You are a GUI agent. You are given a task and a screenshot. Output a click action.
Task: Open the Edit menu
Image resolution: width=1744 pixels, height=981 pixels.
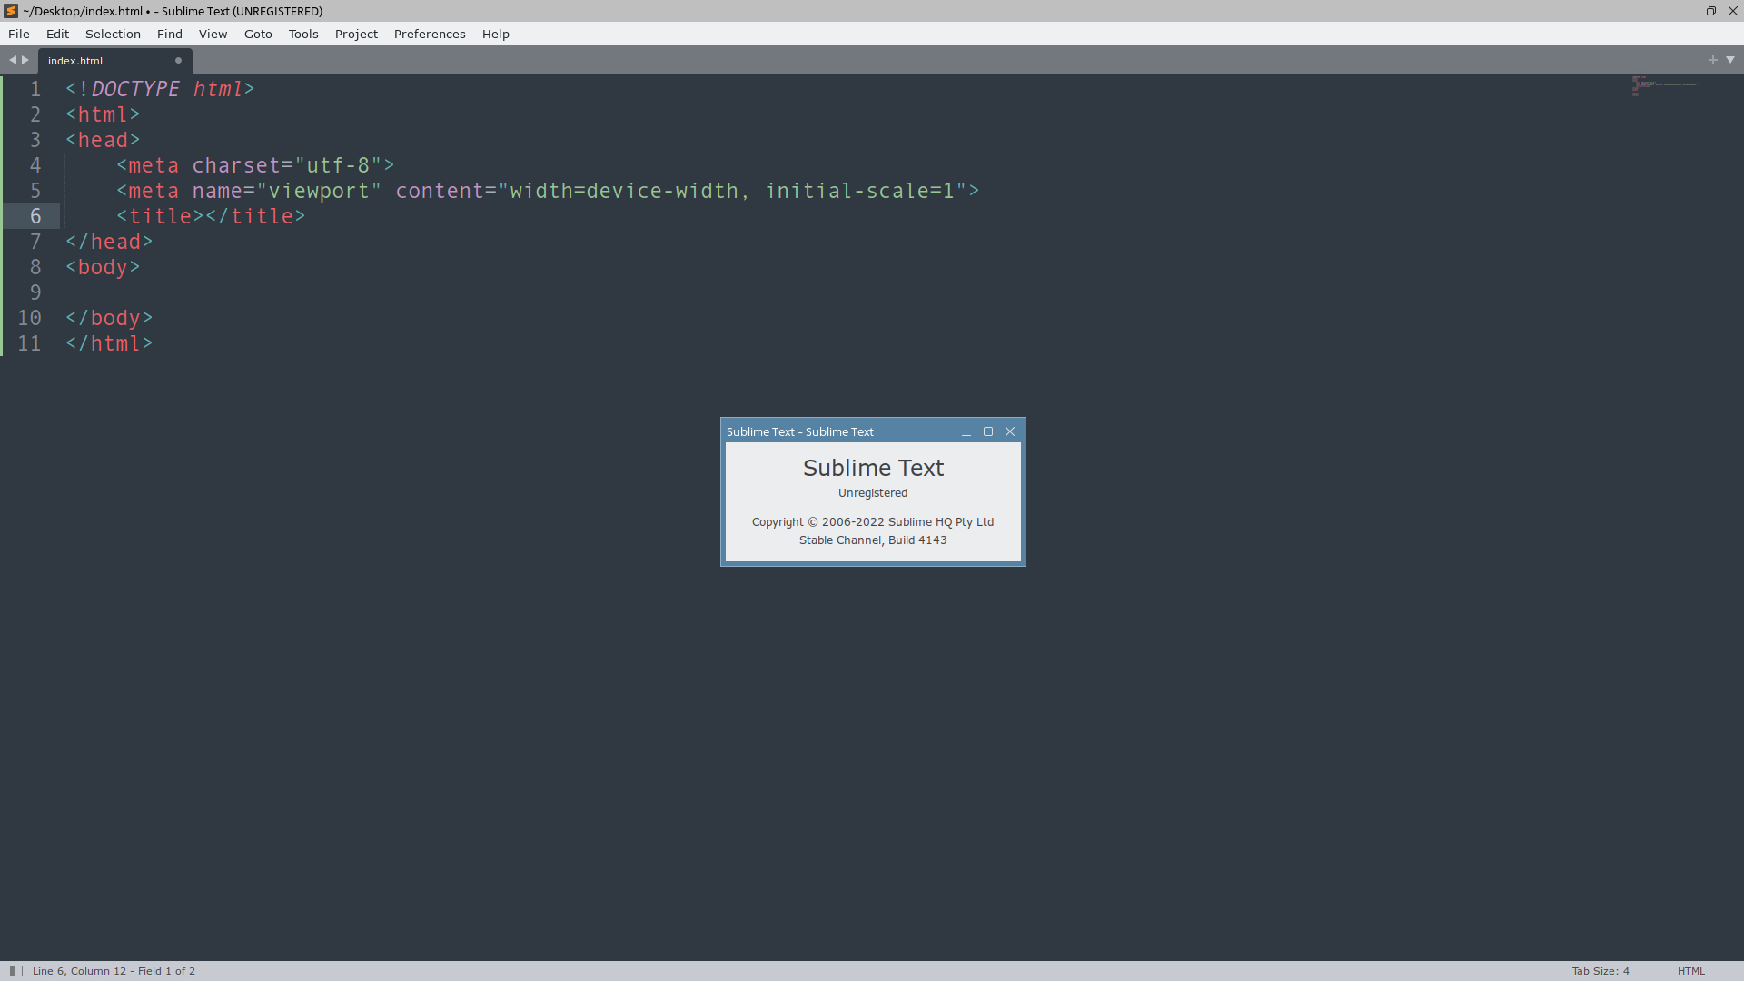[57, 34]
